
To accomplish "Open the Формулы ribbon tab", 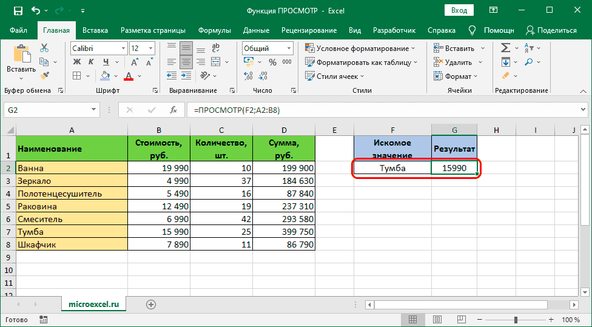I will tap(214, 30).
